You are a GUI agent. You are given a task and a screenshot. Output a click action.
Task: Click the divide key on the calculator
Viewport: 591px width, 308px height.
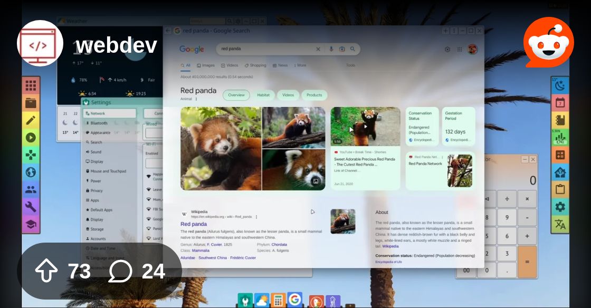507,199
